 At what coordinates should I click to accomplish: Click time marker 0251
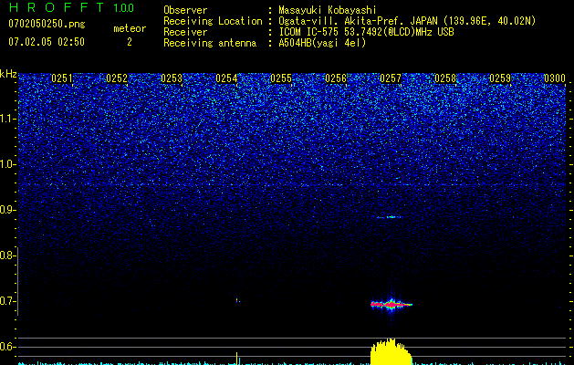click(x=62, y=78)
